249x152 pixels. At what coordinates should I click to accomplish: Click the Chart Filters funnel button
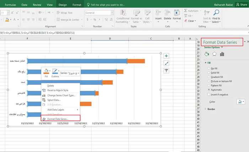166,71
